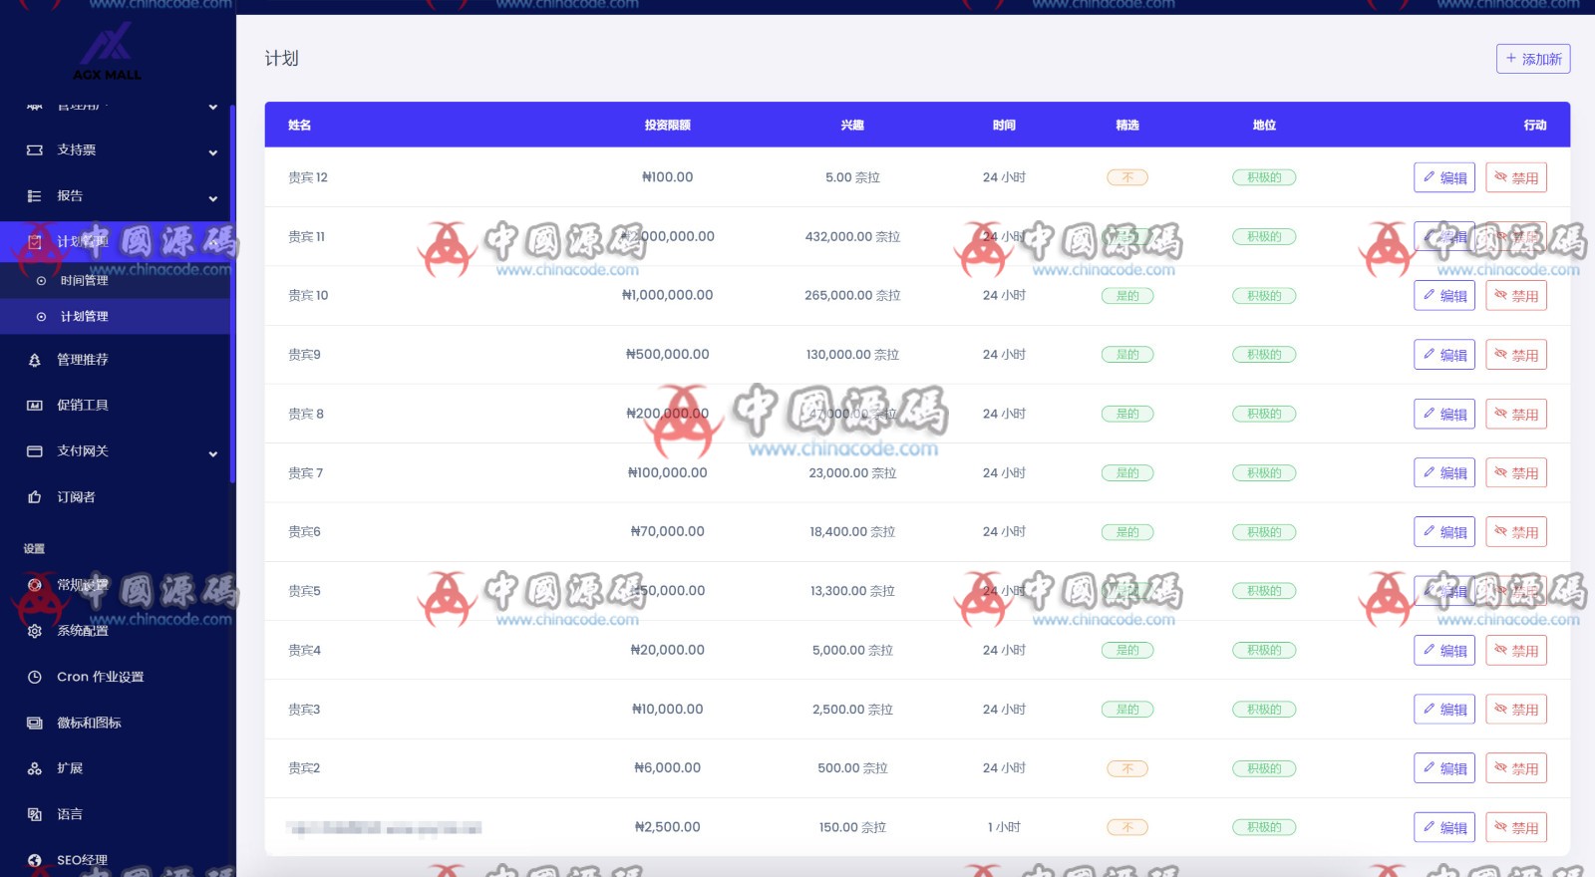Expand the 支持票 chevron
Screen dimensions: 1595x877
point(212,152)
